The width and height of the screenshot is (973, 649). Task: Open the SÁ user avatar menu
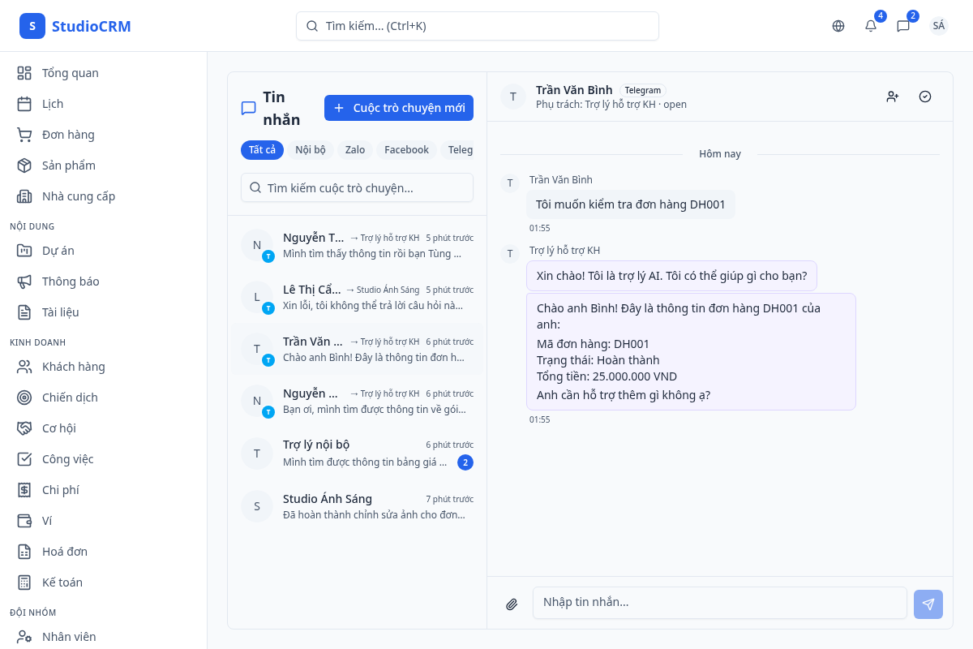point(938,26)
